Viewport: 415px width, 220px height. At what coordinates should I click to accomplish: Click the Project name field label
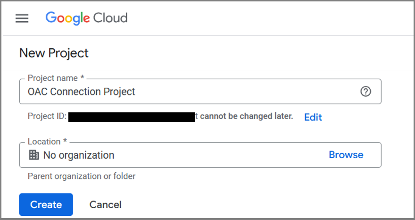[56, 78]
